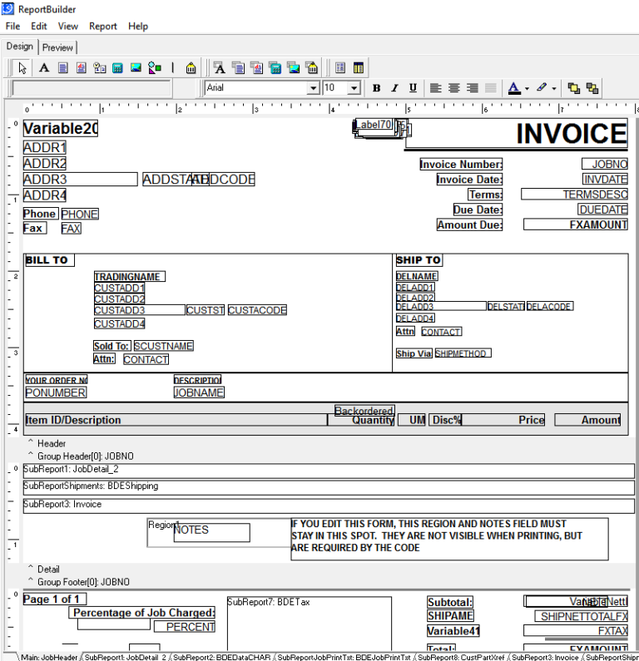
Task: Click the Send to Back icon
Action: (x=592, y=87)
